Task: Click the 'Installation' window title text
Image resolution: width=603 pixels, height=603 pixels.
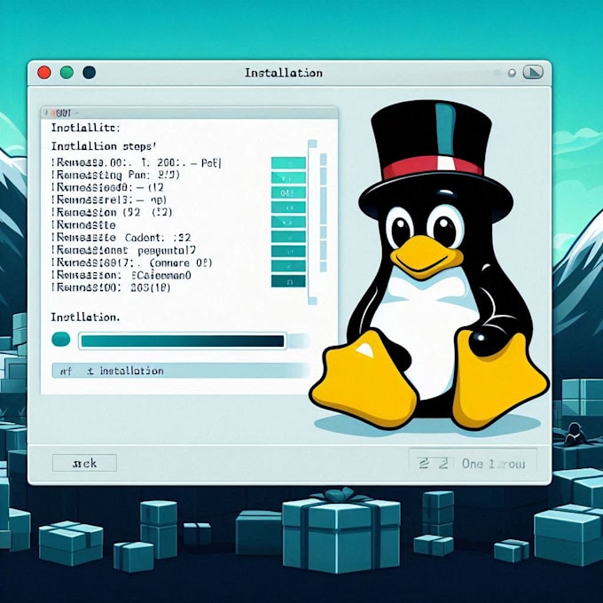Action: coord(284,73)
